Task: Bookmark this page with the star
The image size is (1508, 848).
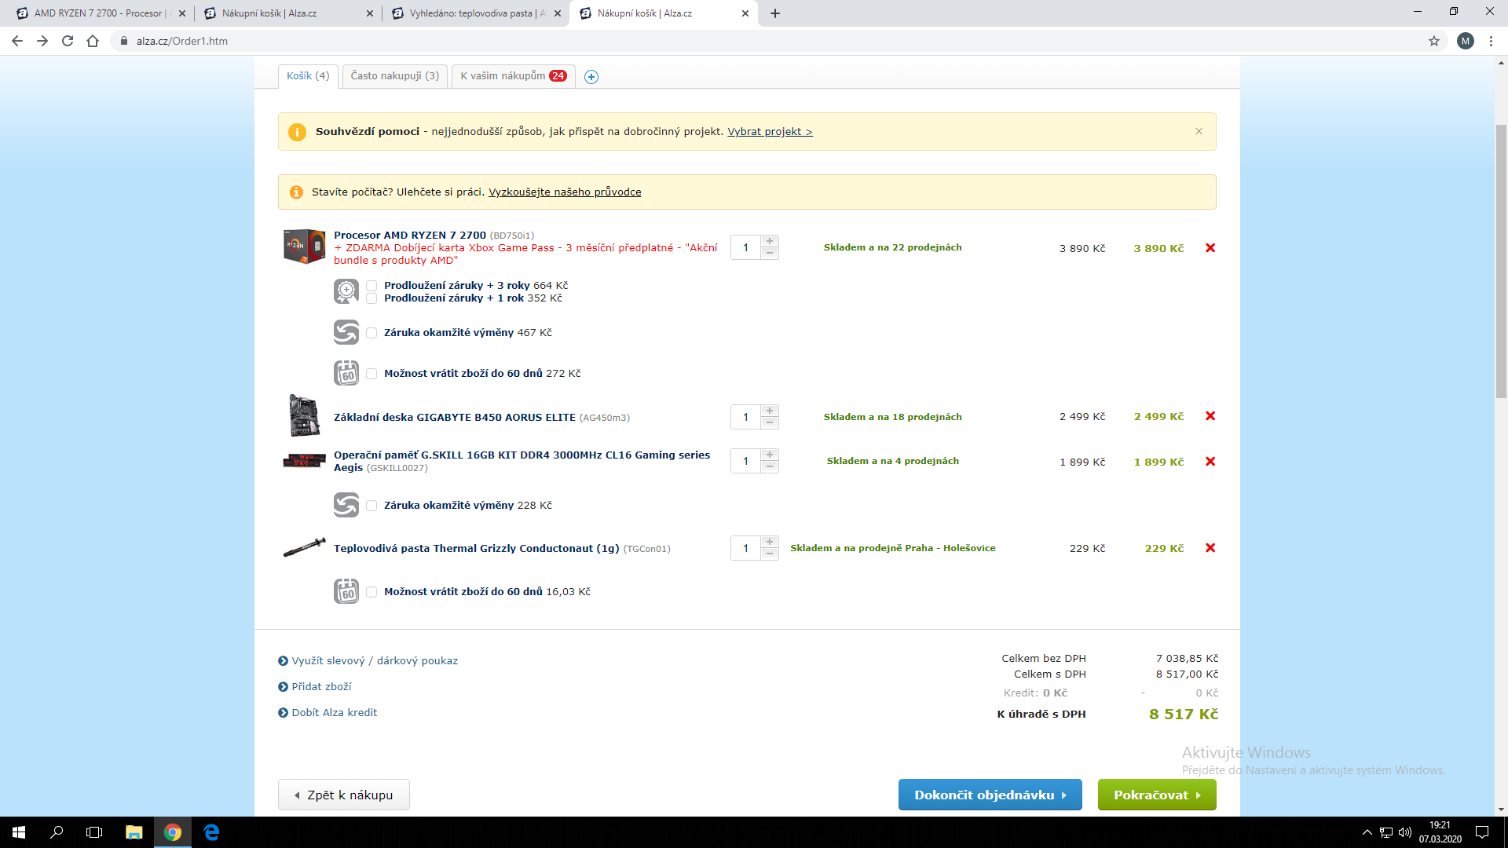Action: [x=1434, y=41]
